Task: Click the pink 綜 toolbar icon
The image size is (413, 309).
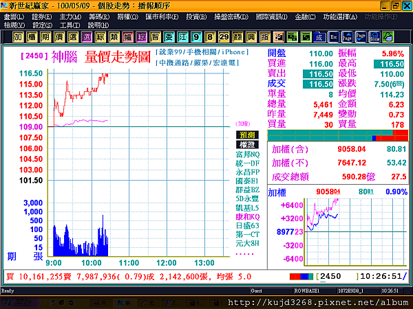Action: coord(141,37)
